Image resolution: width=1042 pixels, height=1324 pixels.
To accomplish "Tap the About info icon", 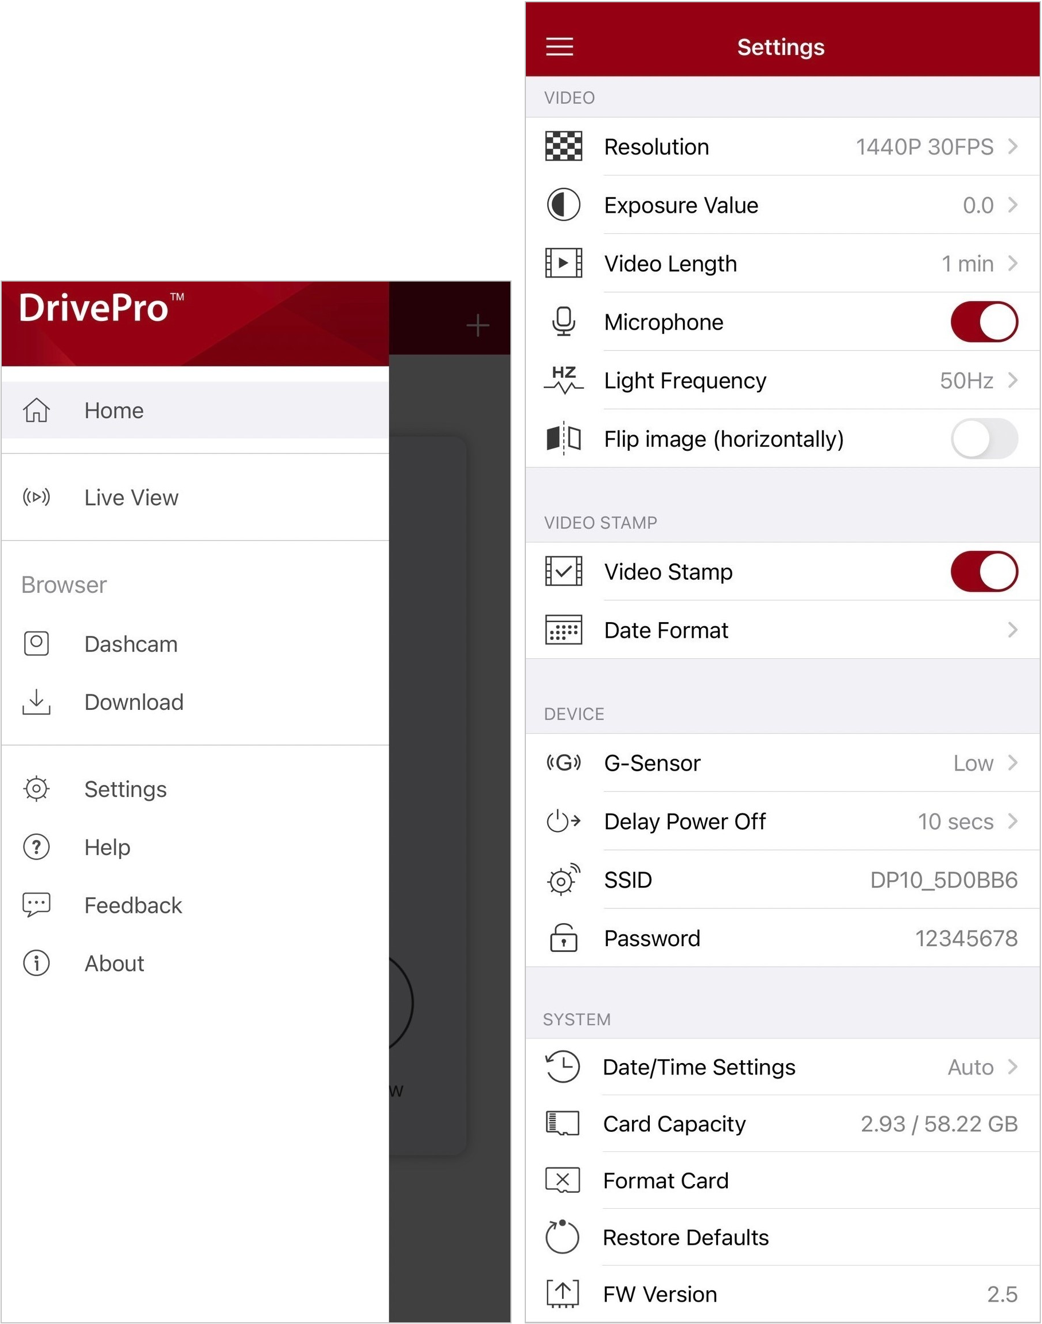I will point(36,963).
